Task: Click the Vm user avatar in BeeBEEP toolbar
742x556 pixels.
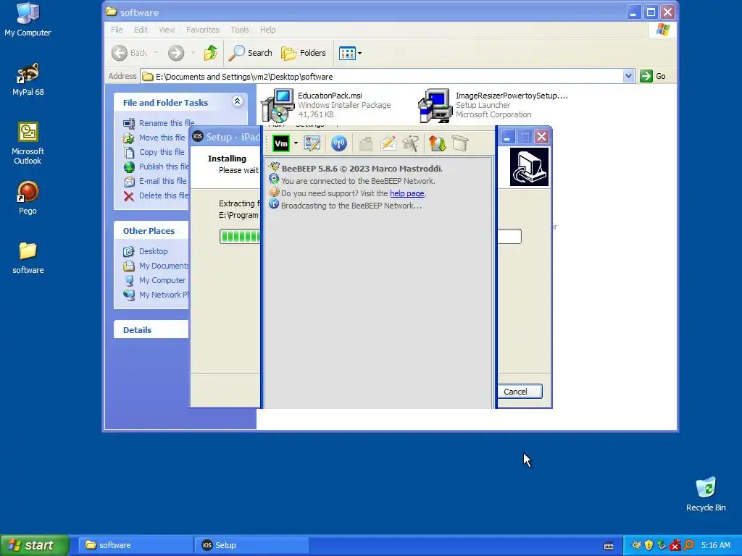Action: click(x=280, y=144)
